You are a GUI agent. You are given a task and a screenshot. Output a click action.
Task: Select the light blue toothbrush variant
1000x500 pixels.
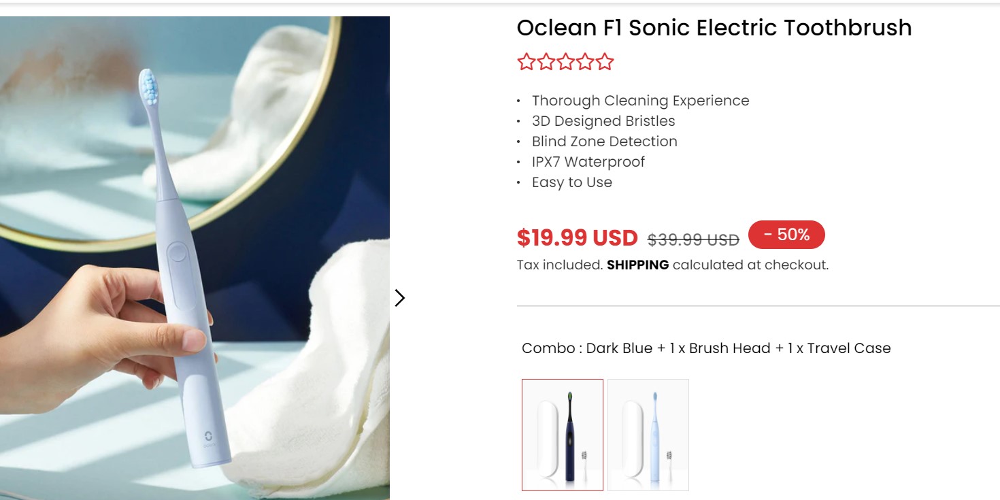(648, 433)
